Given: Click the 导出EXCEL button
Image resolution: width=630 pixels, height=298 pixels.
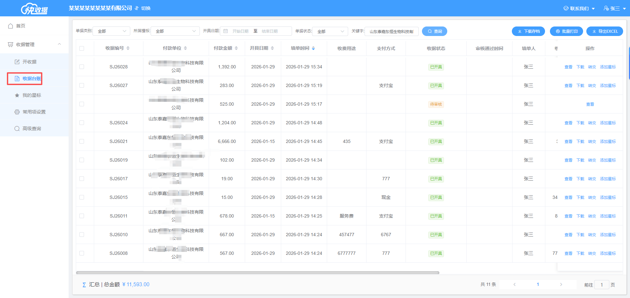Looking at the screenshot, I should pyautogui.click(x=604, y=31).
